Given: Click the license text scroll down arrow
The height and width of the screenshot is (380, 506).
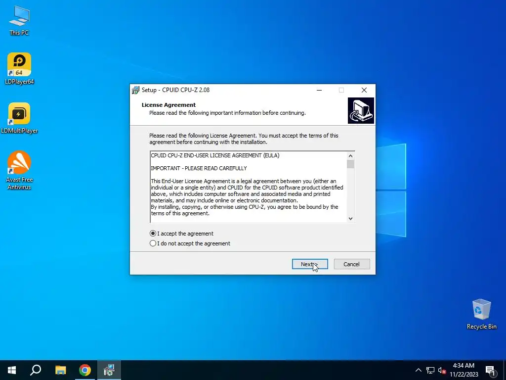Looking at the screenshot, I should pyautogui.click(x=350, y=218).
